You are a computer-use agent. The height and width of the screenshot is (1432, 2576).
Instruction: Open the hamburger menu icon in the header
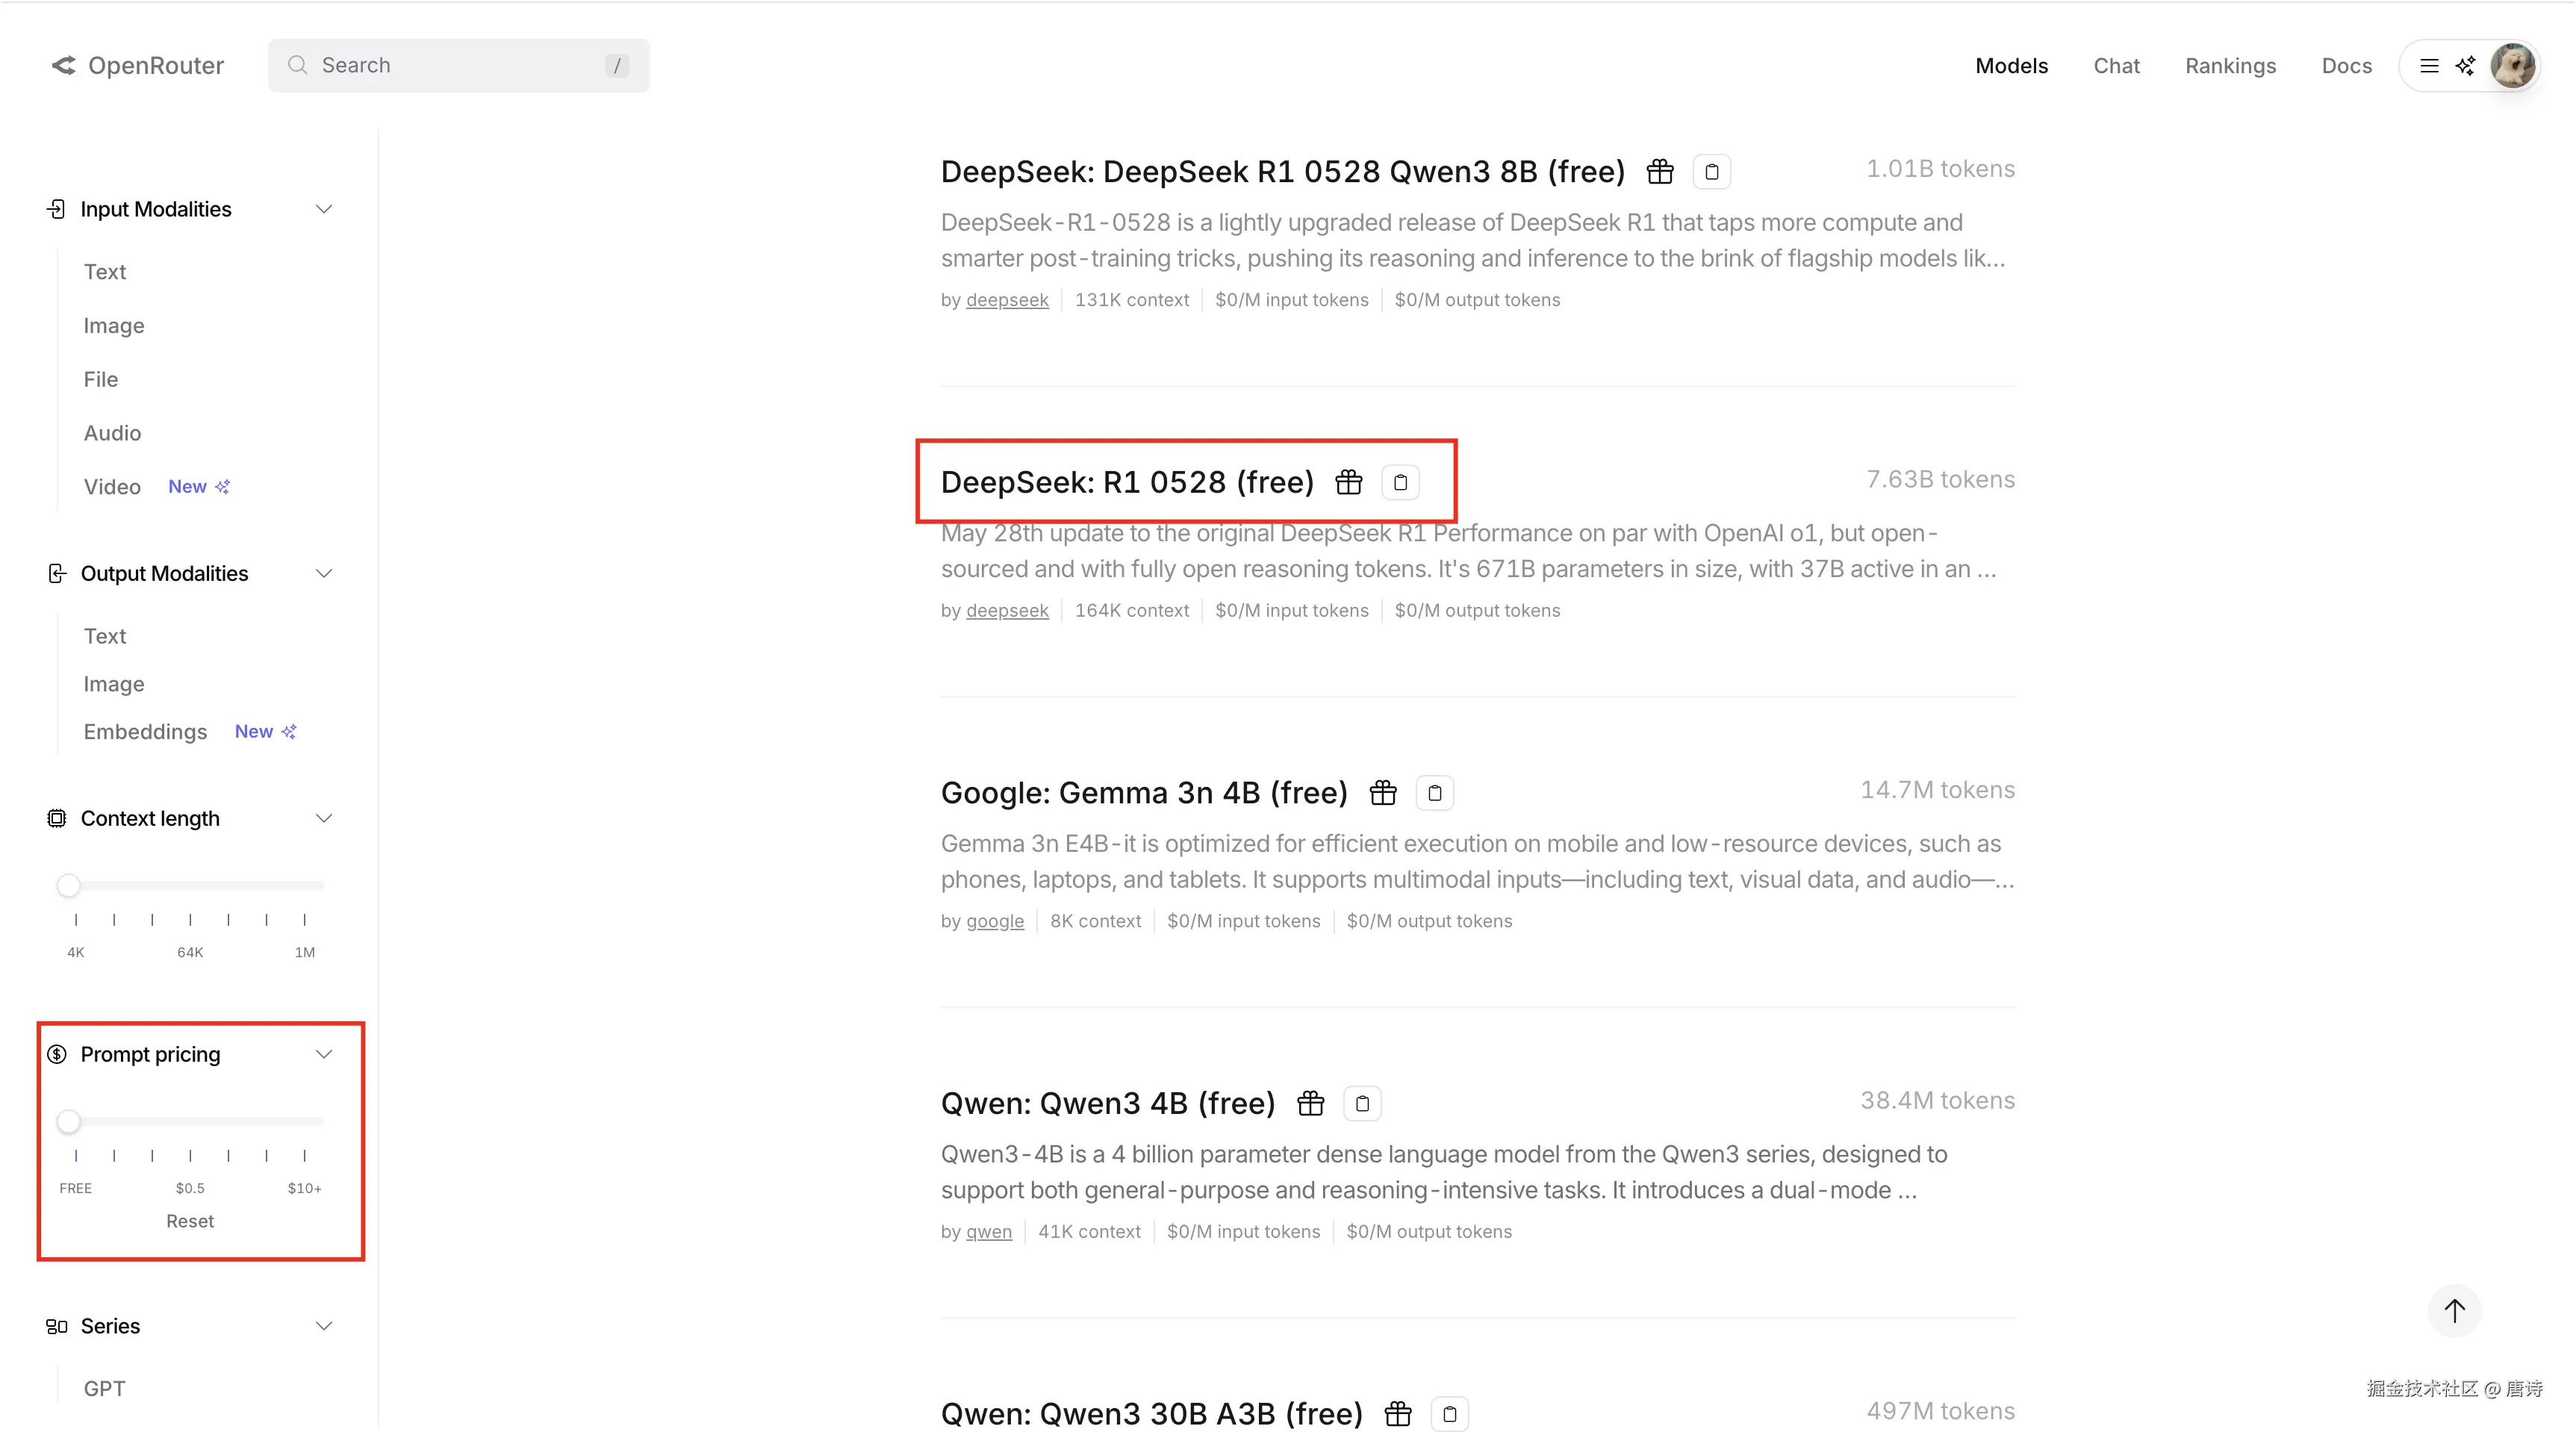pos(2429,66)
